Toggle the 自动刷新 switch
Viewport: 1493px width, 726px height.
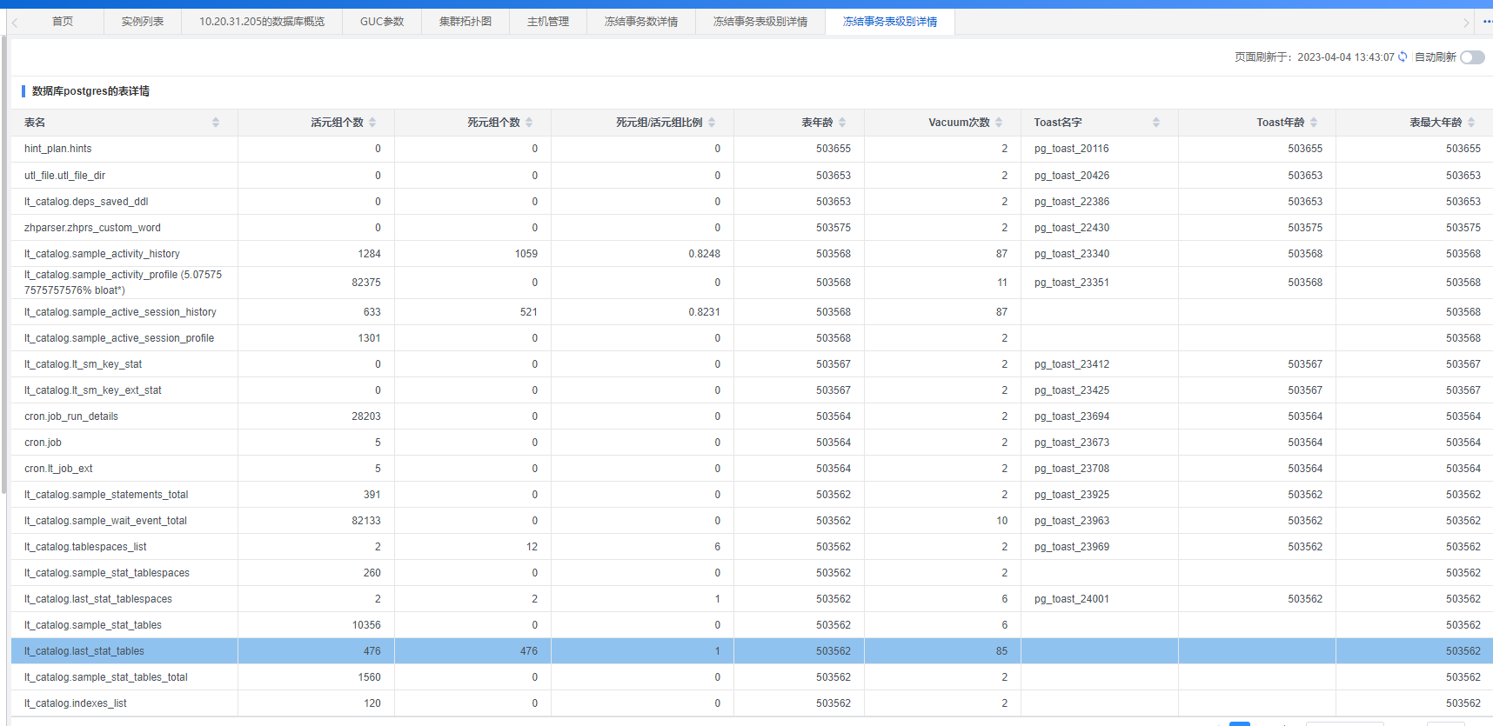tap(1472, 57)
